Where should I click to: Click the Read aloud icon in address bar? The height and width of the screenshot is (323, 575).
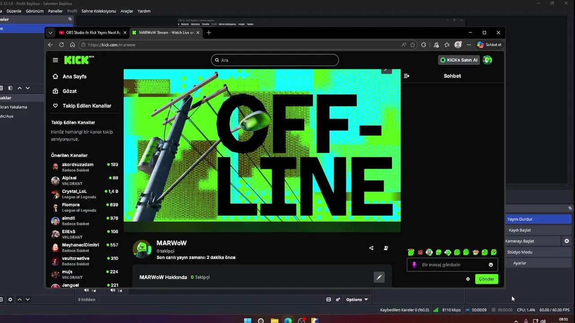(x=404, y=45)
